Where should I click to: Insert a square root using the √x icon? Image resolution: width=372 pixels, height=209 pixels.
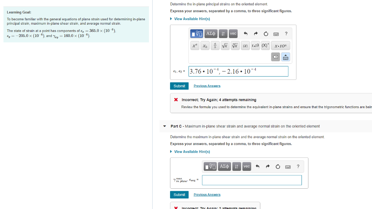[225, 45]
